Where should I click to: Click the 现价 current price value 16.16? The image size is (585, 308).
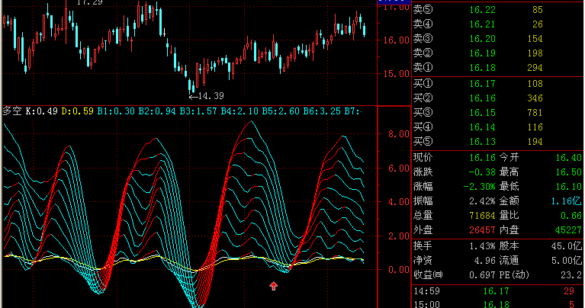click(x=482, y=158)
